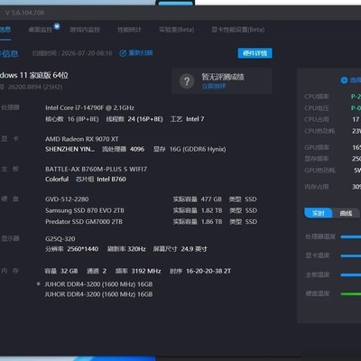Viewport: 361px width, 361px height.
Task: Click the Predator SSD GM7000 2TB entry
Action: [84, 222]
